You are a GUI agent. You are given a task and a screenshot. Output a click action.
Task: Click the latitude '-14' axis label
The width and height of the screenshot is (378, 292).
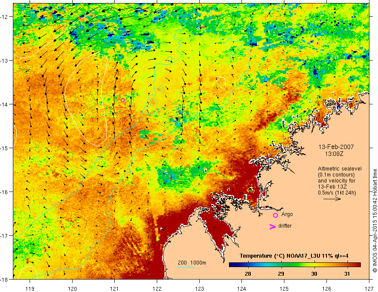pos(4,104)
